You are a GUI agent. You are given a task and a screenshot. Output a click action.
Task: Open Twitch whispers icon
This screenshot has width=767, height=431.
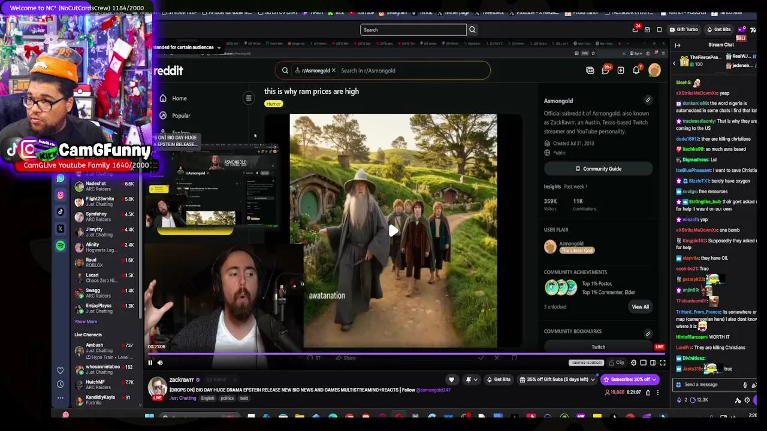[659, 29]
